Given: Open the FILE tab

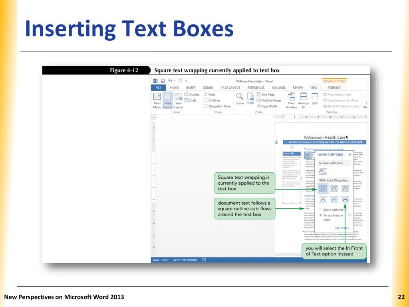Looking at the screenshot, I should pyautogui.click(x=158, y=88).
